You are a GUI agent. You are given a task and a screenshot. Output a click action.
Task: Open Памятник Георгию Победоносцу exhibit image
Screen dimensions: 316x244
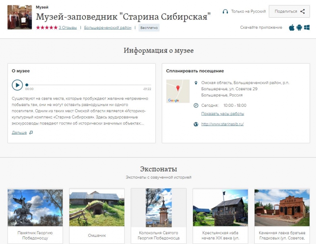pos(35,208)
